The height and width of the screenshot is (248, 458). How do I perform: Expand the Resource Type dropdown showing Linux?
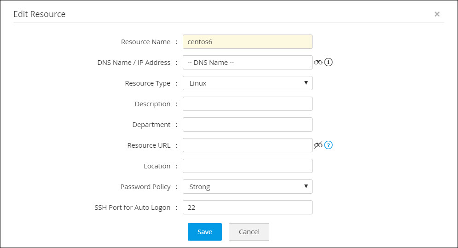[247, 83]
